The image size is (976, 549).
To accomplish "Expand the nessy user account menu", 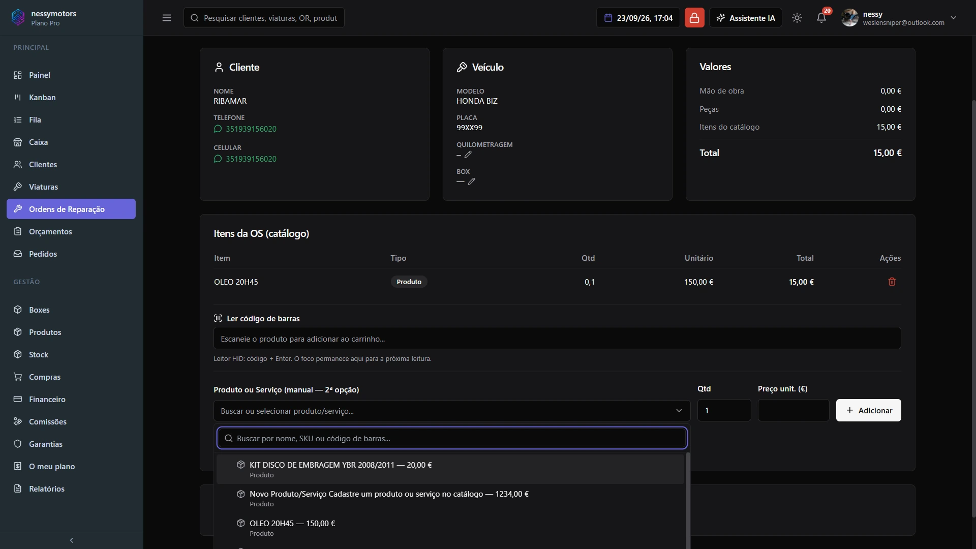I will click(x=900, y=18).
